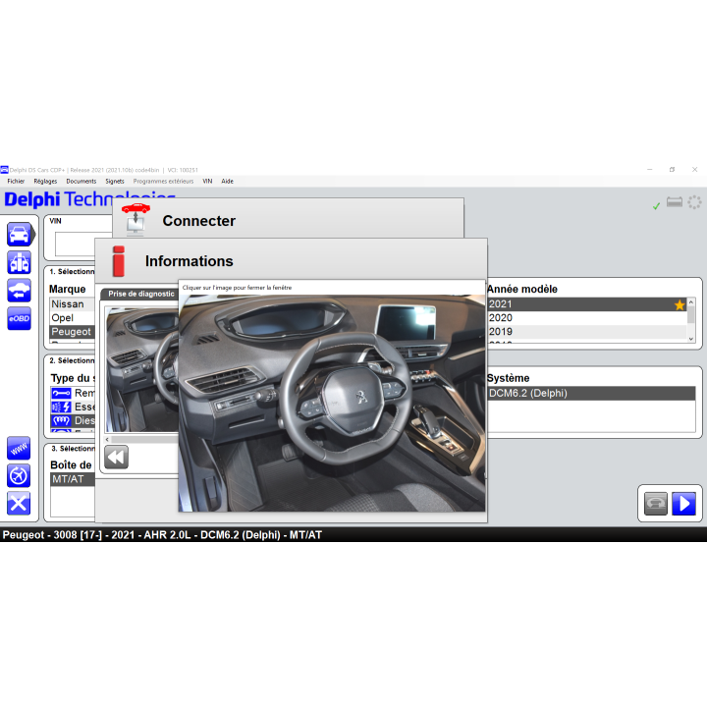Viewport: 707px width, 707px height.
Task: Click the blue X exit icon
Action: pyautogui.click(x=19, y=504)
